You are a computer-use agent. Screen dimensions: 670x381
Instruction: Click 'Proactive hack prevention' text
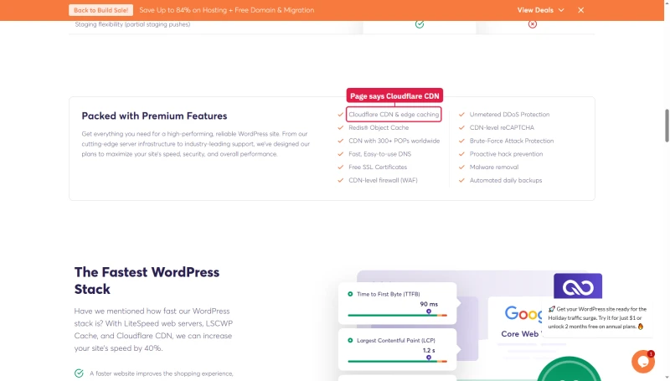[506, 154]
